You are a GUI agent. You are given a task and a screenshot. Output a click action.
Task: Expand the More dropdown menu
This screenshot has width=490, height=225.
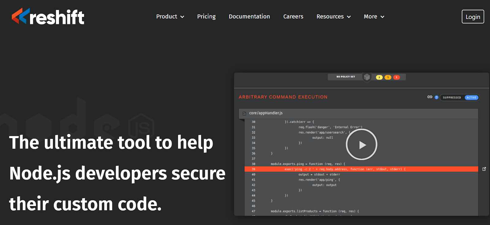tap(374, 17)
